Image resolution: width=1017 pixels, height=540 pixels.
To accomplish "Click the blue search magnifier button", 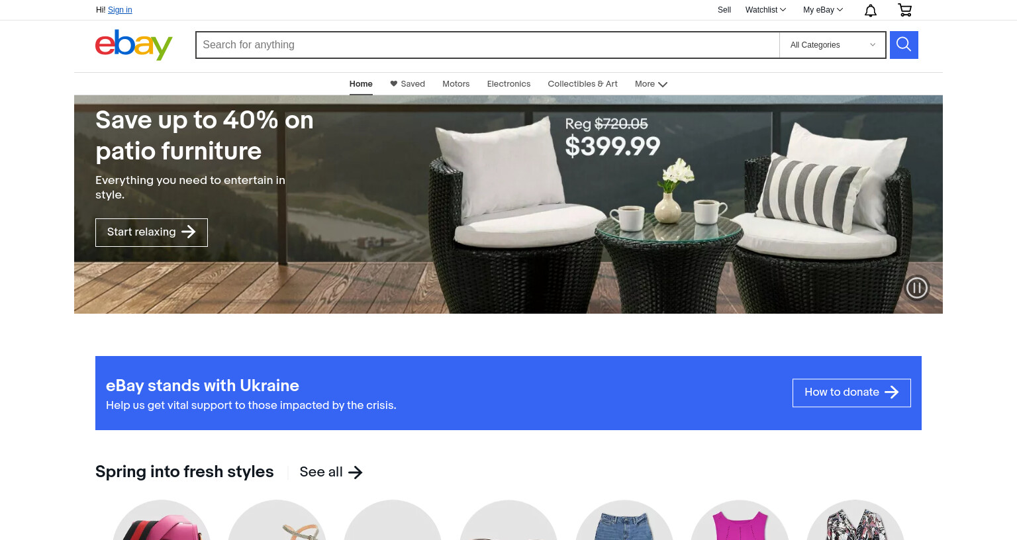I will coord(904,45).
